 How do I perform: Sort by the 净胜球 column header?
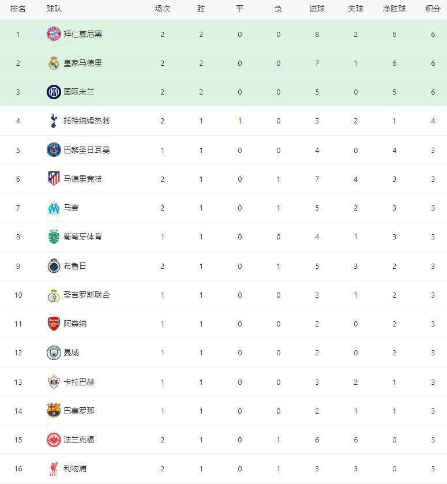point(394,9)
